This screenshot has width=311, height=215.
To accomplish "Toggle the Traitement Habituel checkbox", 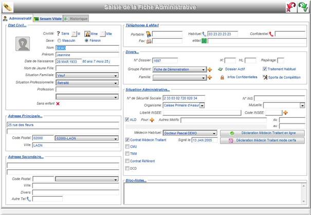I will coord(265,69).
